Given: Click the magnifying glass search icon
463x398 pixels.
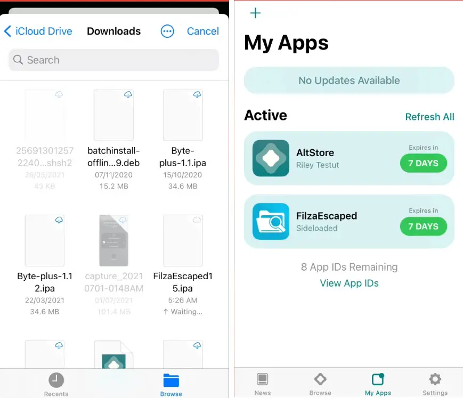Looking at the screenshot, I should pos(18,60).
